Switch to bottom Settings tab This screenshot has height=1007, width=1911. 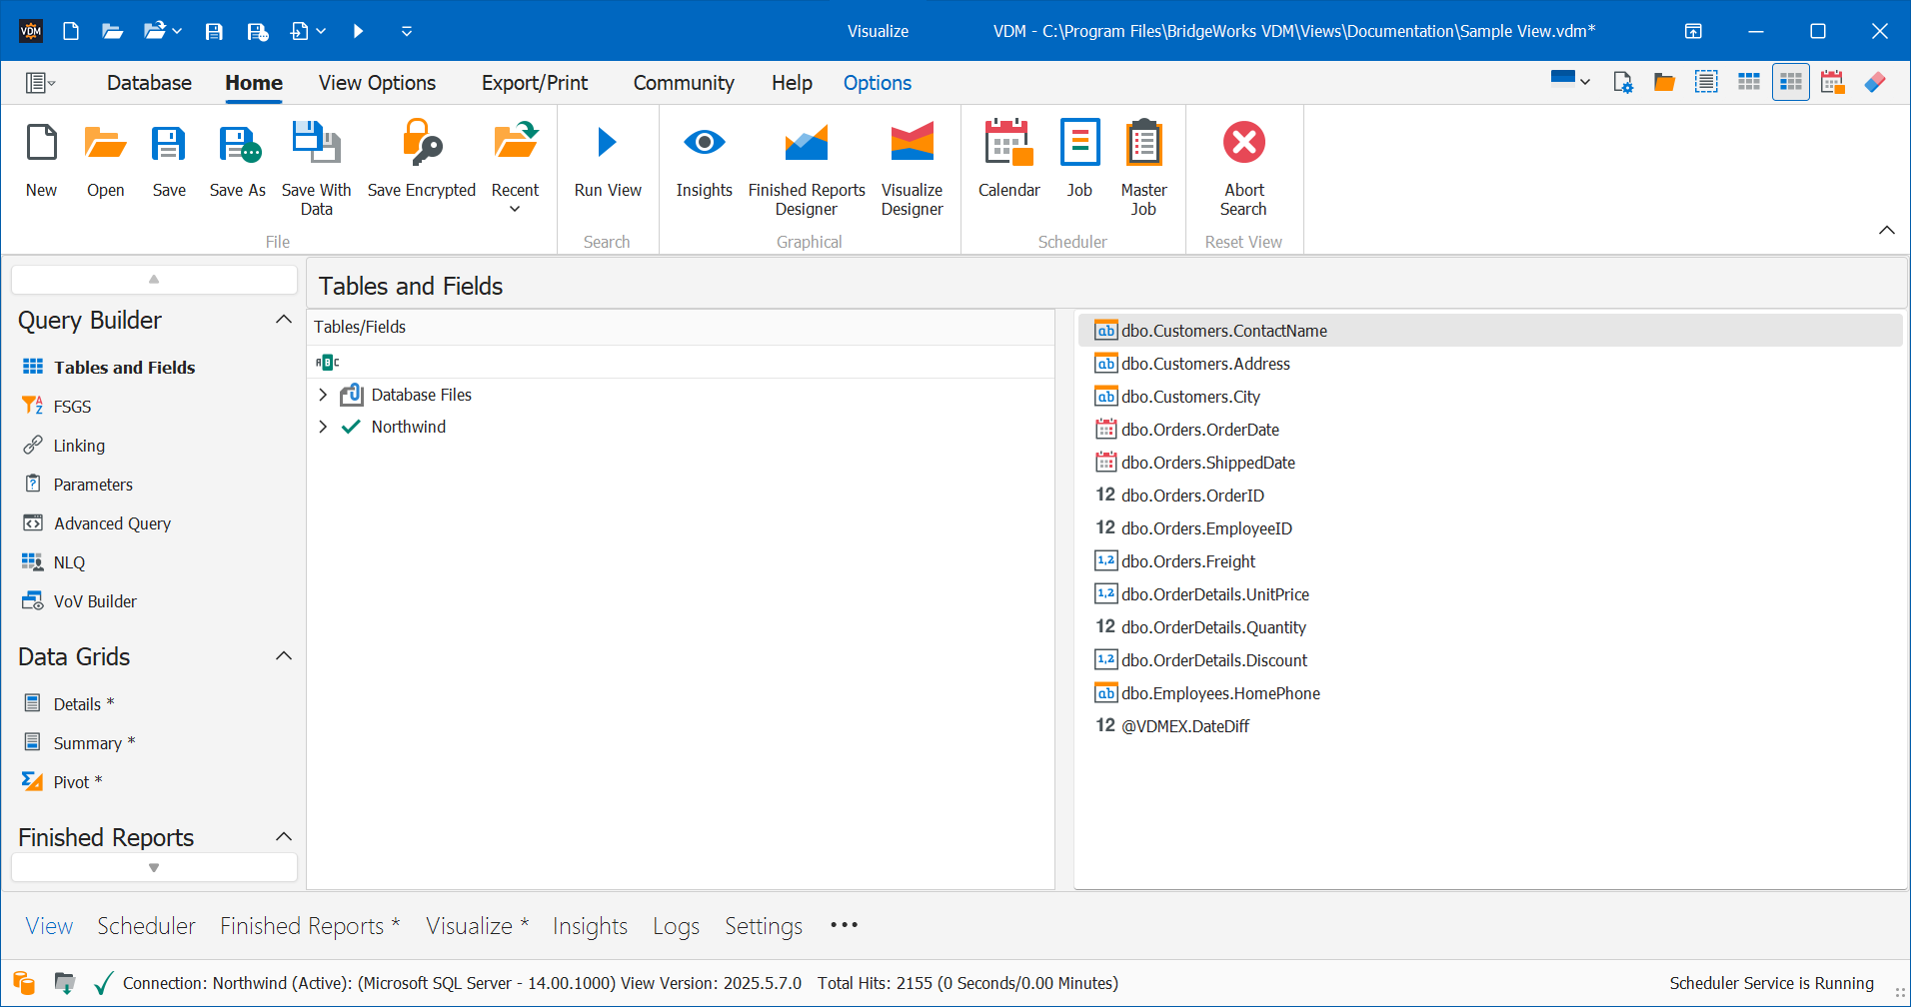[x=764, y=926]
